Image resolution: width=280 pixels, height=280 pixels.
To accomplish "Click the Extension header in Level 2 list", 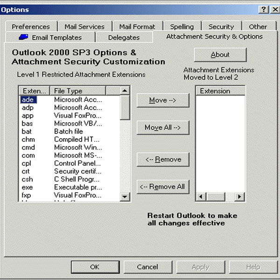I will point(221,91).
